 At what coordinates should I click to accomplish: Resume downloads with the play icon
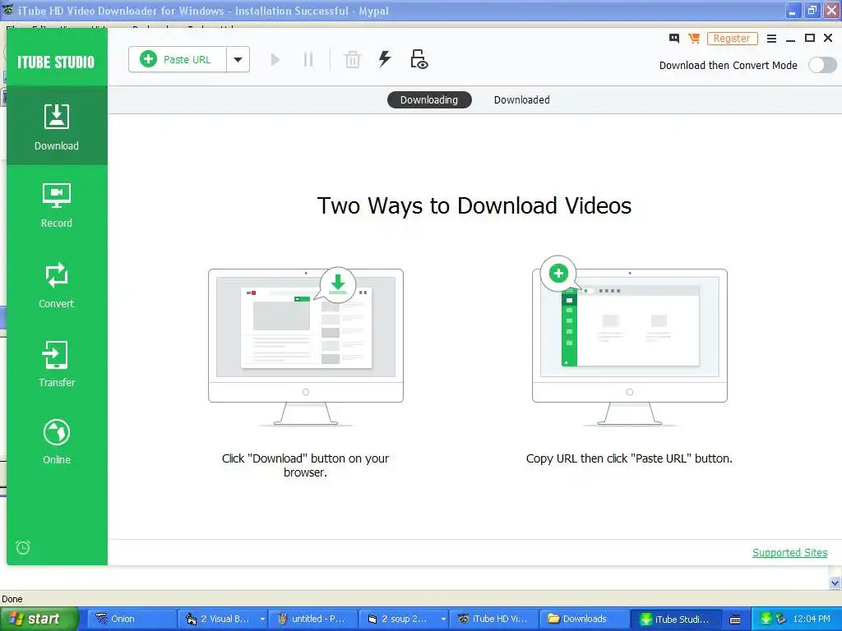(x=275, y=59)
